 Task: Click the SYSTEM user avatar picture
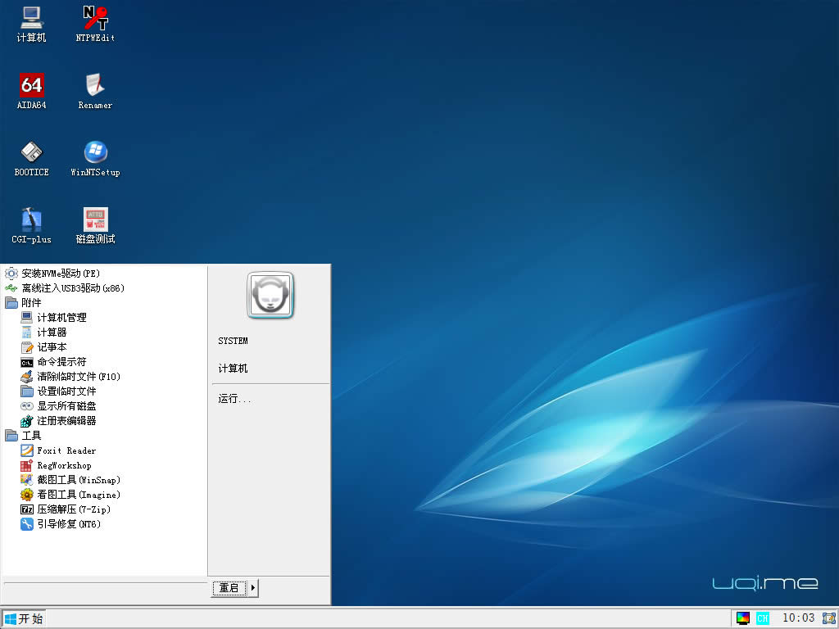pyautogui.click(x=270, y=296)
